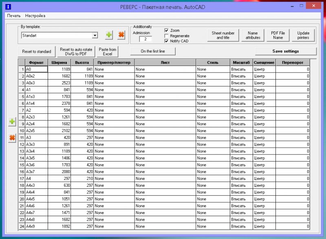This screenshot has width=326, height=239.
Task: Click printer cell None in row A2
Action: pyautogui.click(x=114, y=110)
